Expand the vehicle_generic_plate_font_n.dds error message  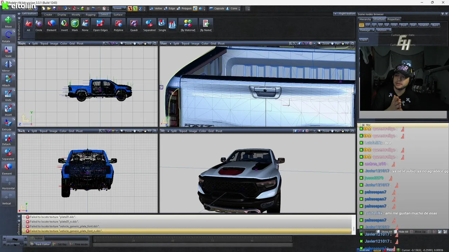click(x=24, y=231)
